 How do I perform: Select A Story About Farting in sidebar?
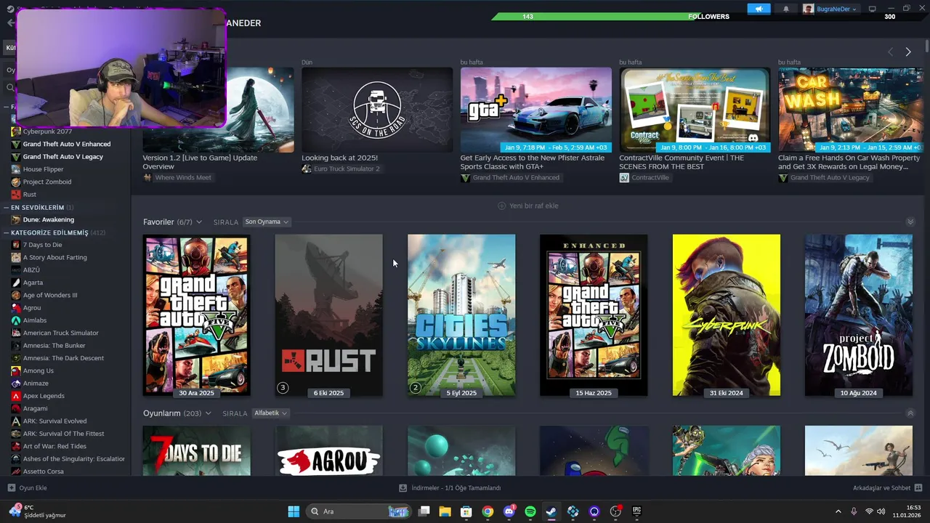[x=54, y=257]
